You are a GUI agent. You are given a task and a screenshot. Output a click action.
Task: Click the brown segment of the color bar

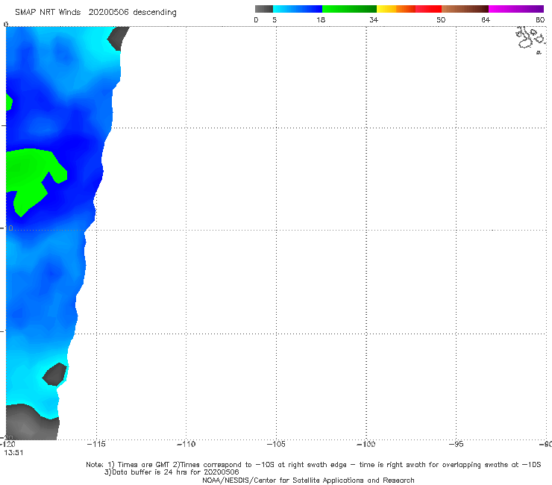(x=465, y=9)
